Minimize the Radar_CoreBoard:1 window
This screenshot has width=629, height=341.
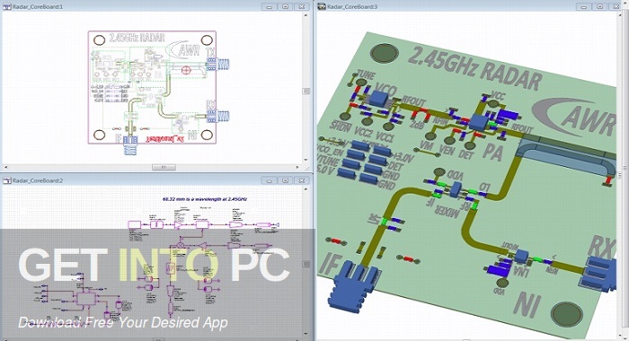tap(270, 7)
